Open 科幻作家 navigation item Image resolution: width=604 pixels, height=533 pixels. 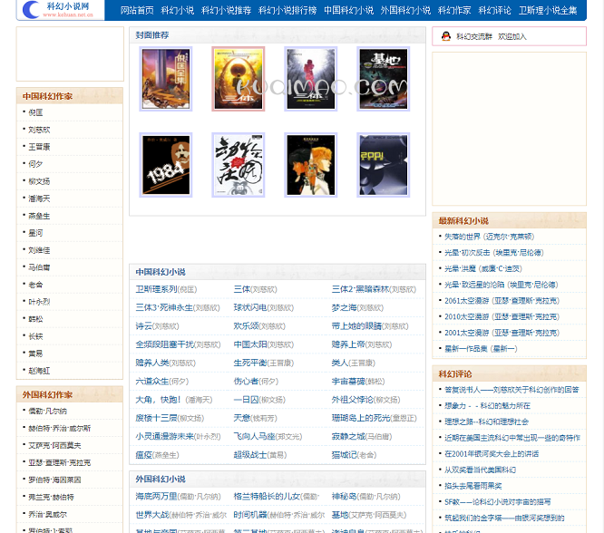454,10
